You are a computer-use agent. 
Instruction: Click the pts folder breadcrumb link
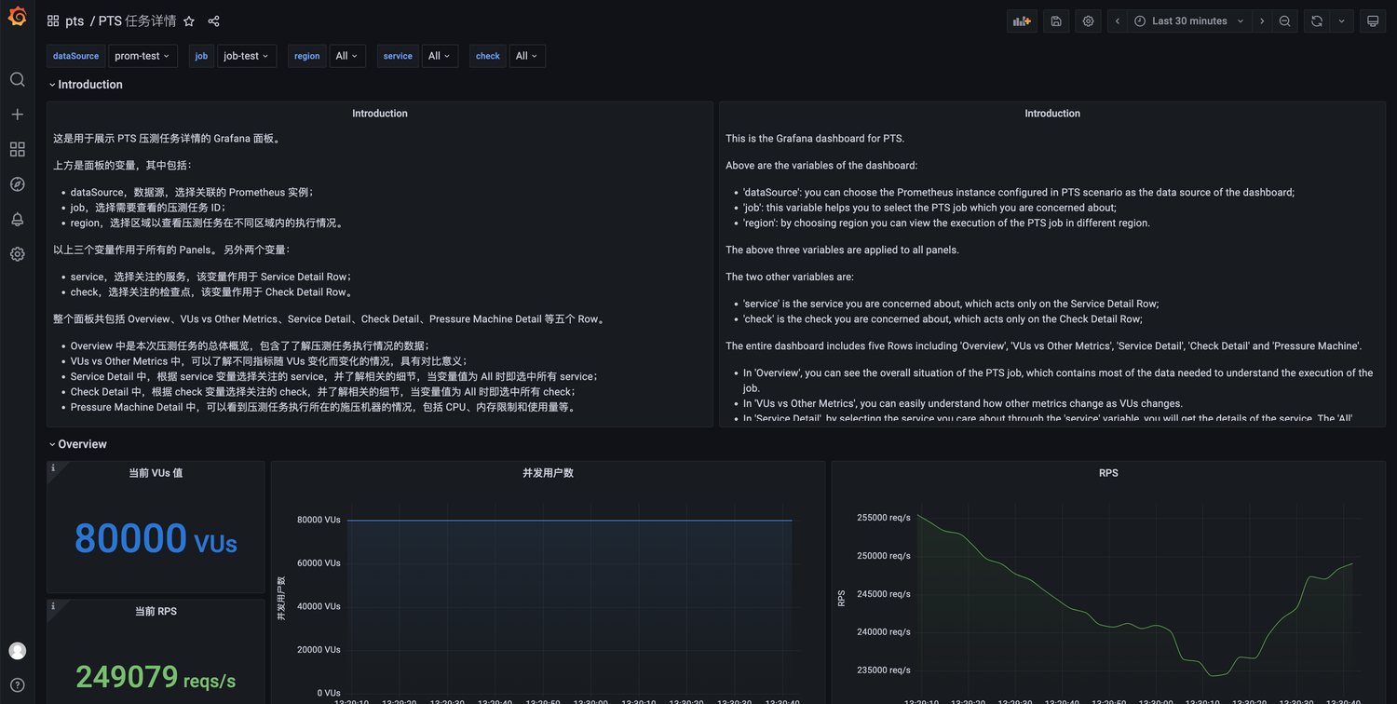[75, 21]
